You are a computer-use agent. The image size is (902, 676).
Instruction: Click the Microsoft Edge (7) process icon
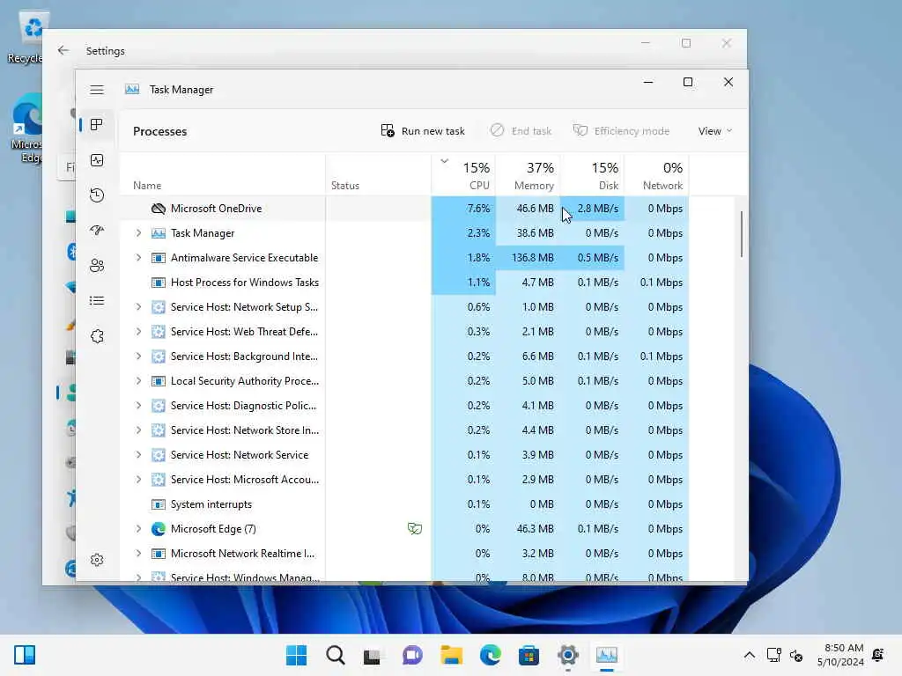coord(159,529)
